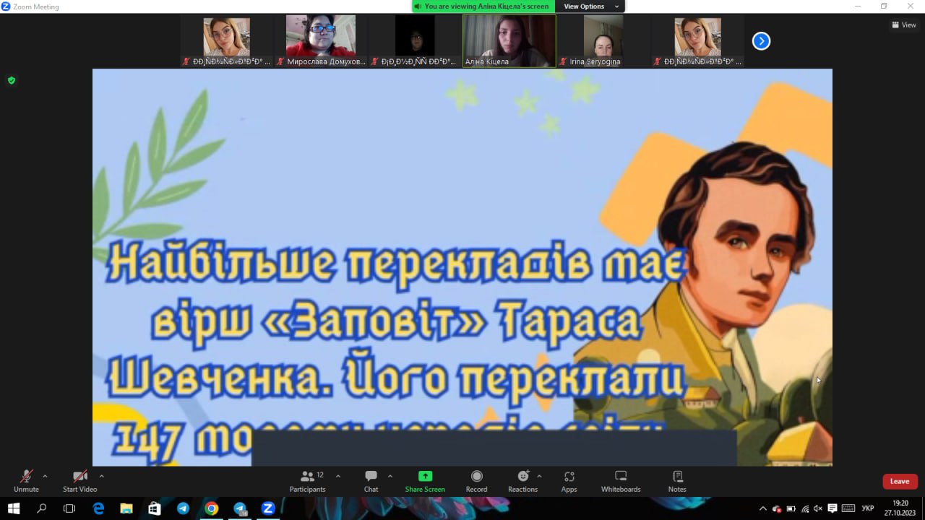This screenshot has height=520, width=925.
Task: Expand the arrow next to Participants
Action: point(337,476)
